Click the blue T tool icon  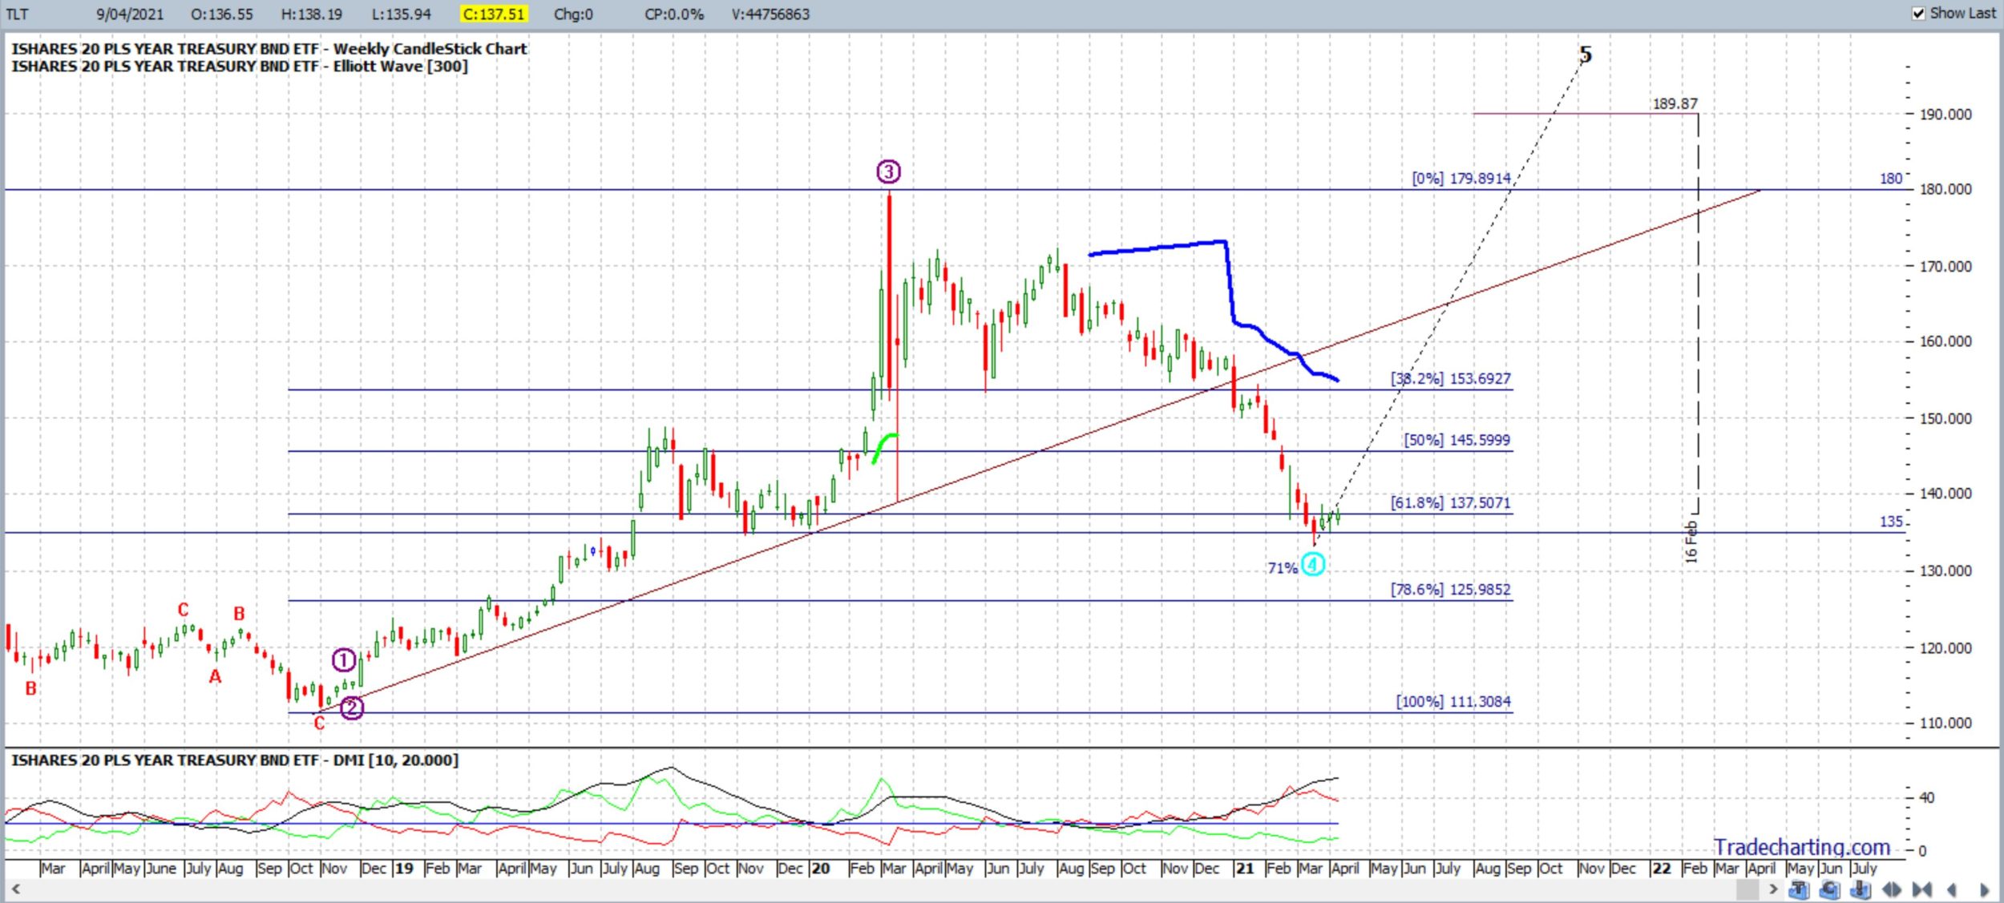pyautogui.click(x=1799, y=889)
